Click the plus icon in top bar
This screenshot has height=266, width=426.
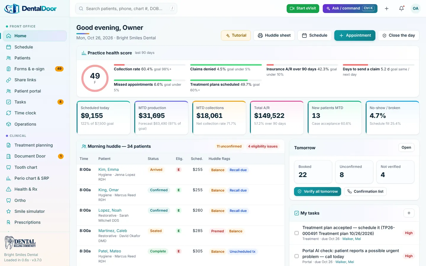coord(387,9)
